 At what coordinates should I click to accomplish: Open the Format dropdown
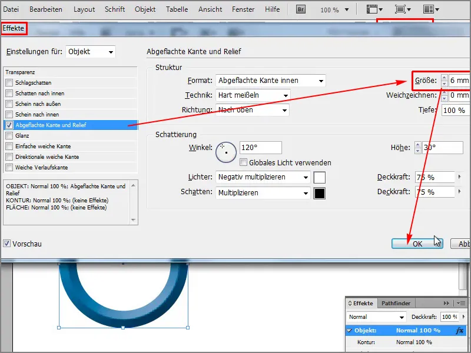click(x=271, y=81)
